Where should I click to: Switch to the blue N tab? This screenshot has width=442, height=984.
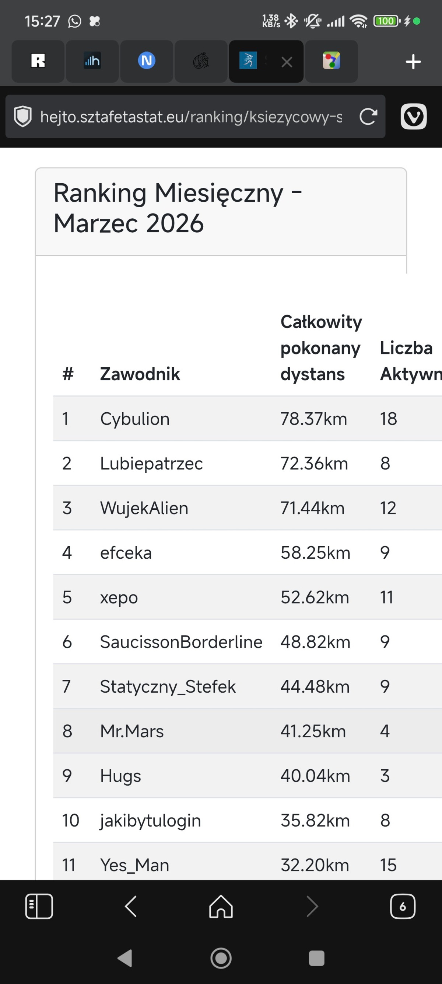tap(147, 61)
